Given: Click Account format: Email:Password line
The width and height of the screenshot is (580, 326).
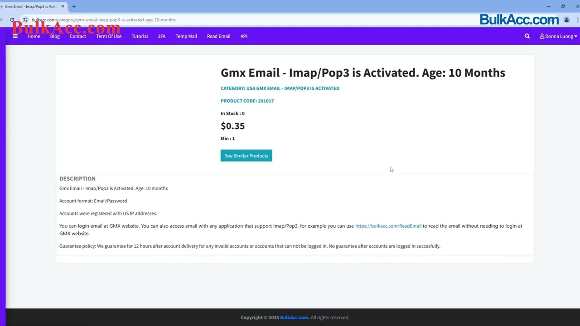Looking at the screenshot, I should (x=93, y=201).
